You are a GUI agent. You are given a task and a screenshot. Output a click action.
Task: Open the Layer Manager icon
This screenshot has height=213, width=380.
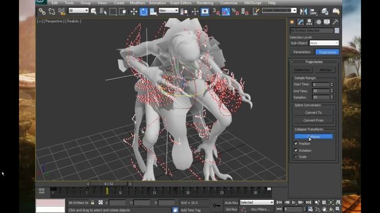325,11
